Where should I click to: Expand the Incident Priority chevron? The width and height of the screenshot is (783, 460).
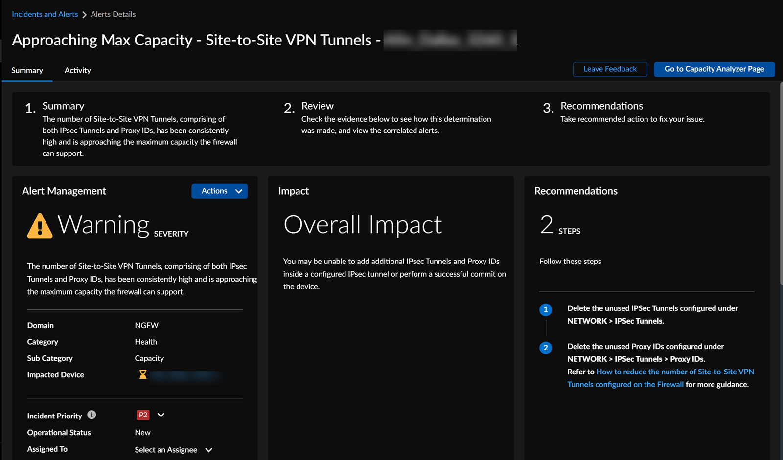(x=161, y=415)
